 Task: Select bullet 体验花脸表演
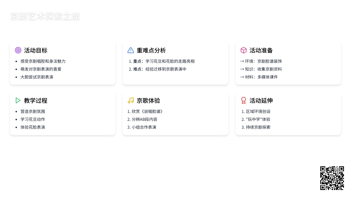point(33,127)
